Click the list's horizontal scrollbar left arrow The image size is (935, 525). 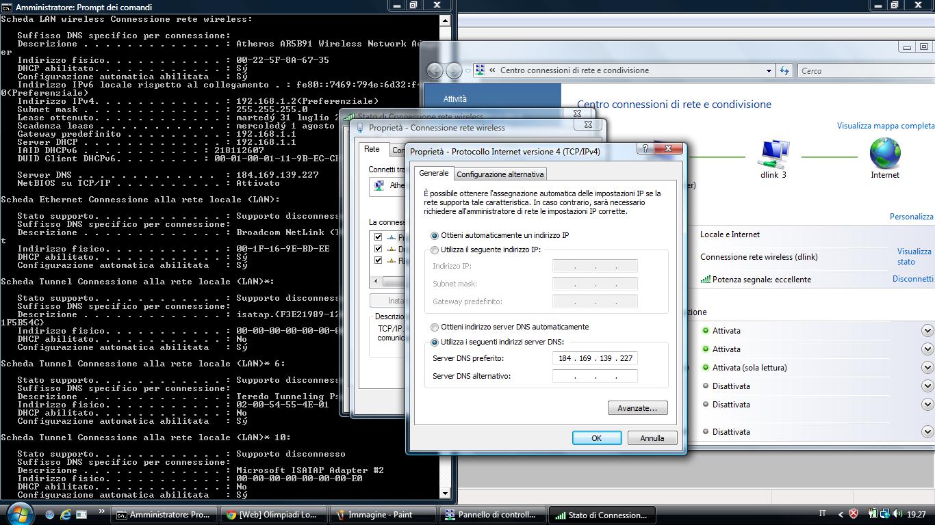(376, 282)
